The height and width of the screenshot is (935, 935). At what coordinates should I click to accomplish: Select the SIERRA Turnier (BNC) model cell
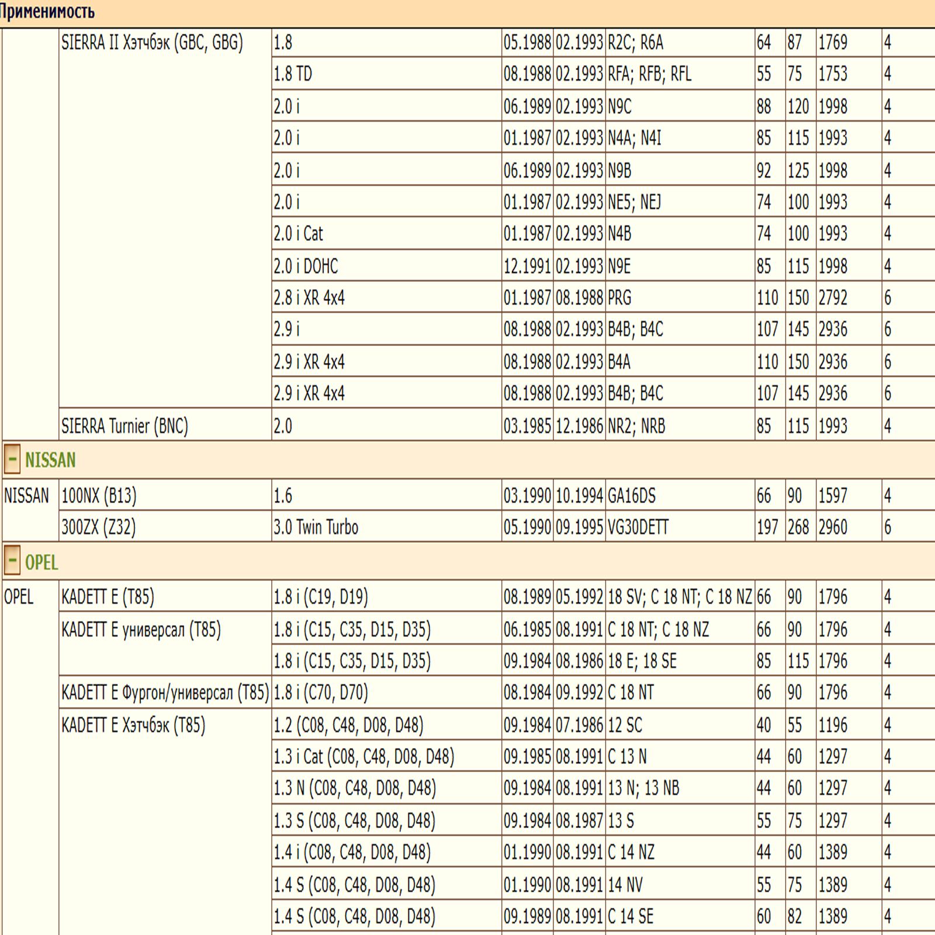click(x=125, y=426)
